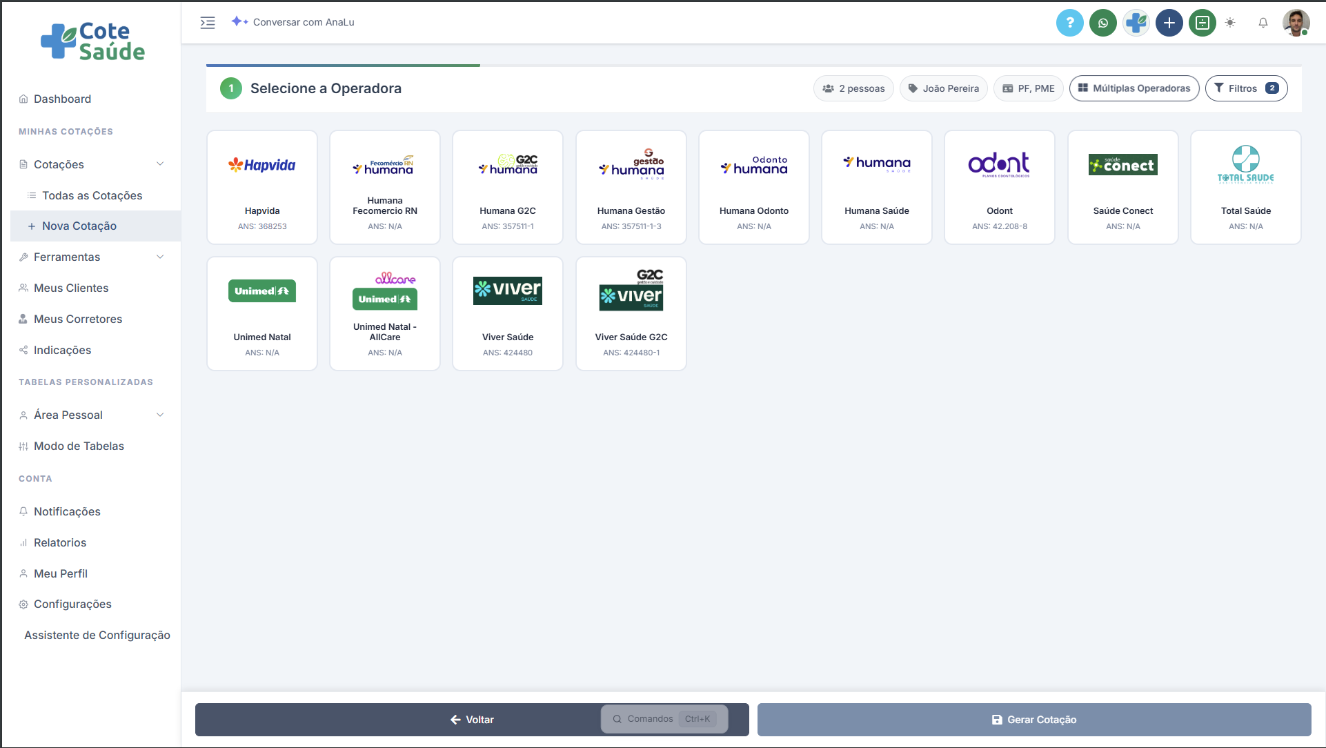This screenshot has width=1326, height=748.
Task: Go to Todas as Cotações
Action: 92,195
